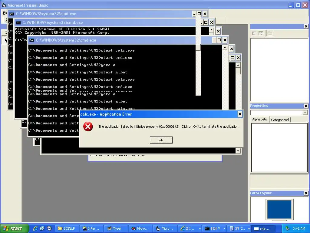Click the blue monitor preview in Form Layout
Screen dimensions: 310x233
(279, 209)
